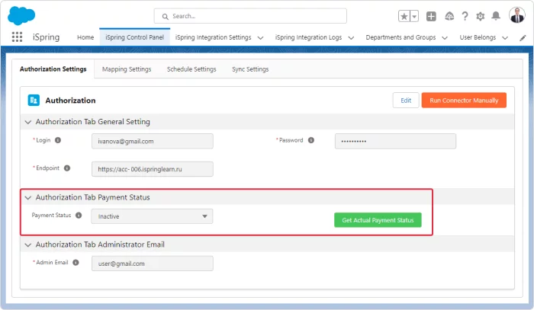Open the Payment Status Inactive dropdown
The width and height of the screenshot is (534, 310).
click(152, 216)
